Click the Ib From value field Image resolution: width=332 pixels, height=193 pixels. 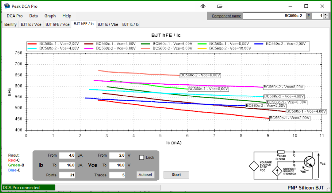(67, 155)
